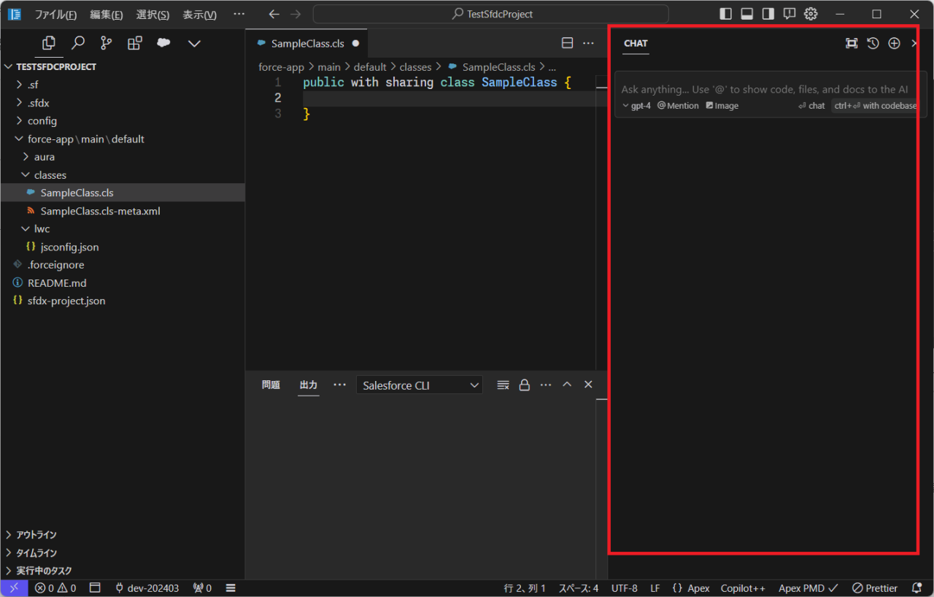Click the Mention button in chat
The height and width of the screenshot is (597, 934).
(x=678, y=106)
